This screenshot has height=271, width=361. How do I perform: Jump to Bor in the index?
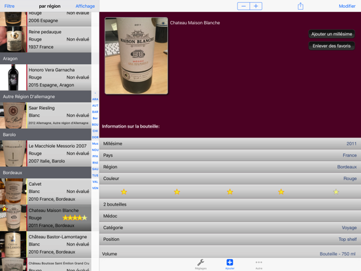[95, 118]
